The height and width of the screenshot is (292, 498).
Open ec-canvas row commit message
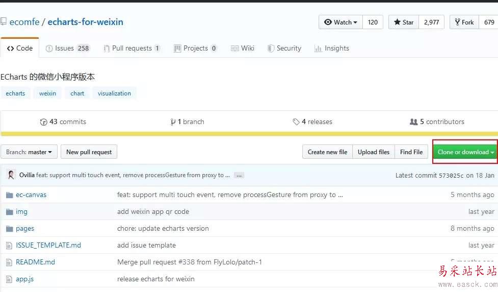point(230,194)
